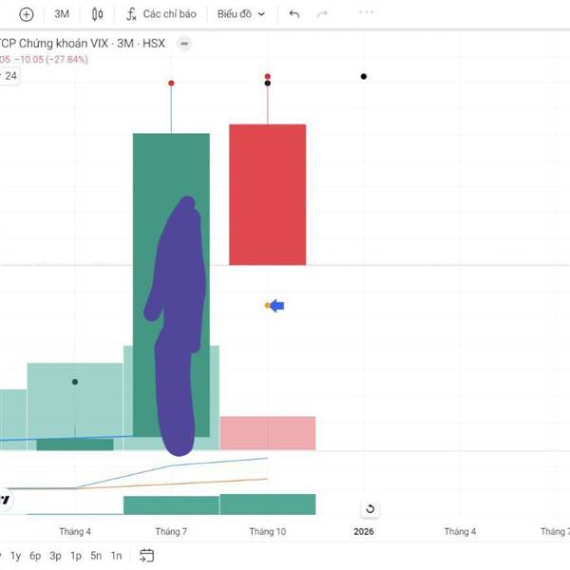Set the range to 5n
The height and width of the screenshot is (570, 570).
[96, 556]
